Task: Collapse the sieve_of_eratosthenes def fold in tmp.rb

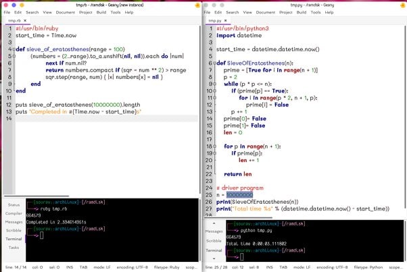Action: pos(14,49)
